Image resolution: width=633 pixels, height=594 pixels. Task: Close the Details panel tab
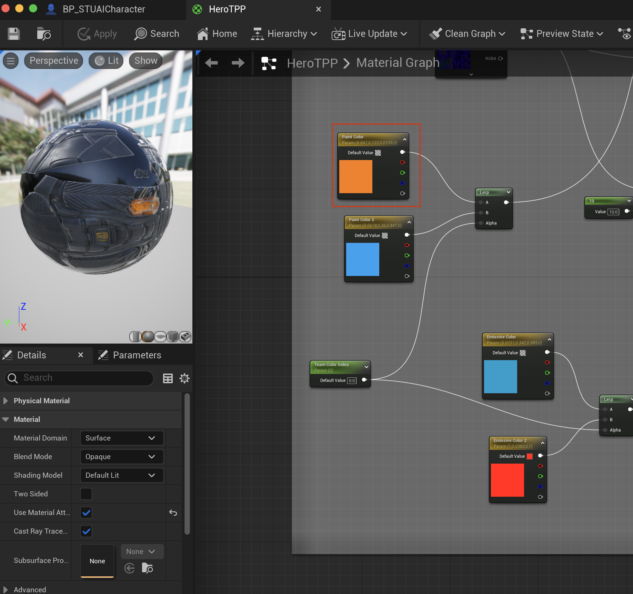click(x=81, y=355)
